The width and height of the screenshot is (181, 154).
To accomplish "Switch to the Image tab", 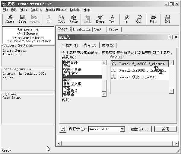I will click(64, 29).
